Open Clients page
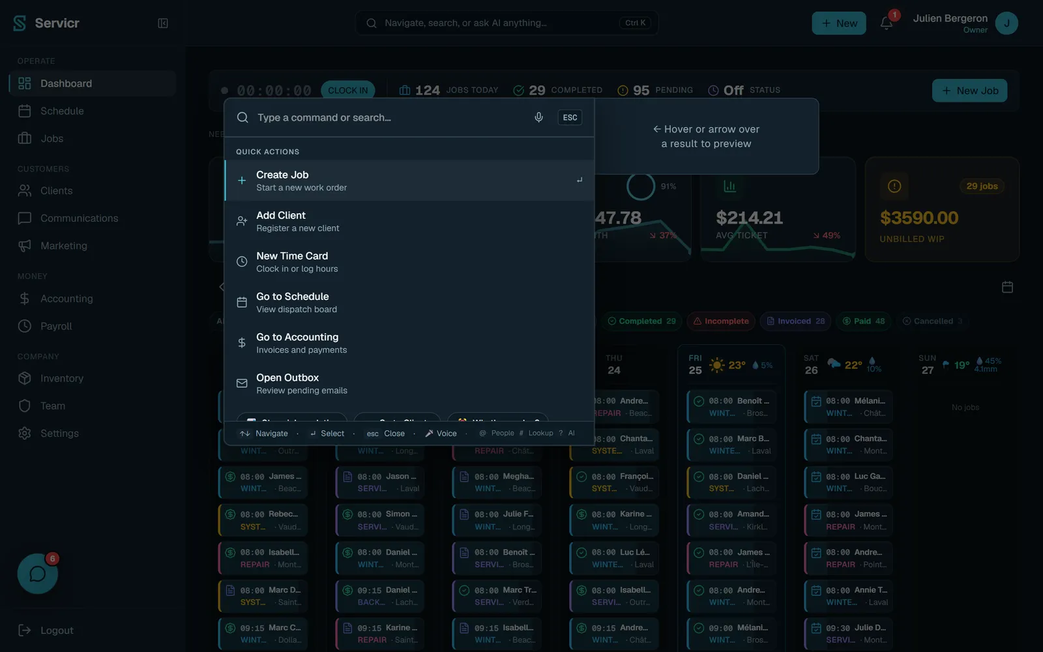Screen dimensions: 1043x652 (x=93, y=190)
